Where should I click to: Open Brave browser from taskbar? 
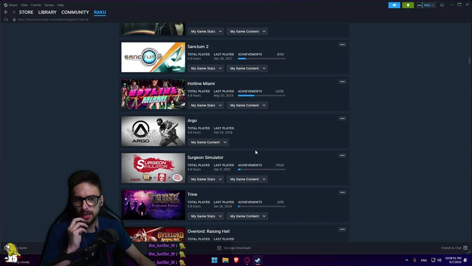(x=236, y=260)
